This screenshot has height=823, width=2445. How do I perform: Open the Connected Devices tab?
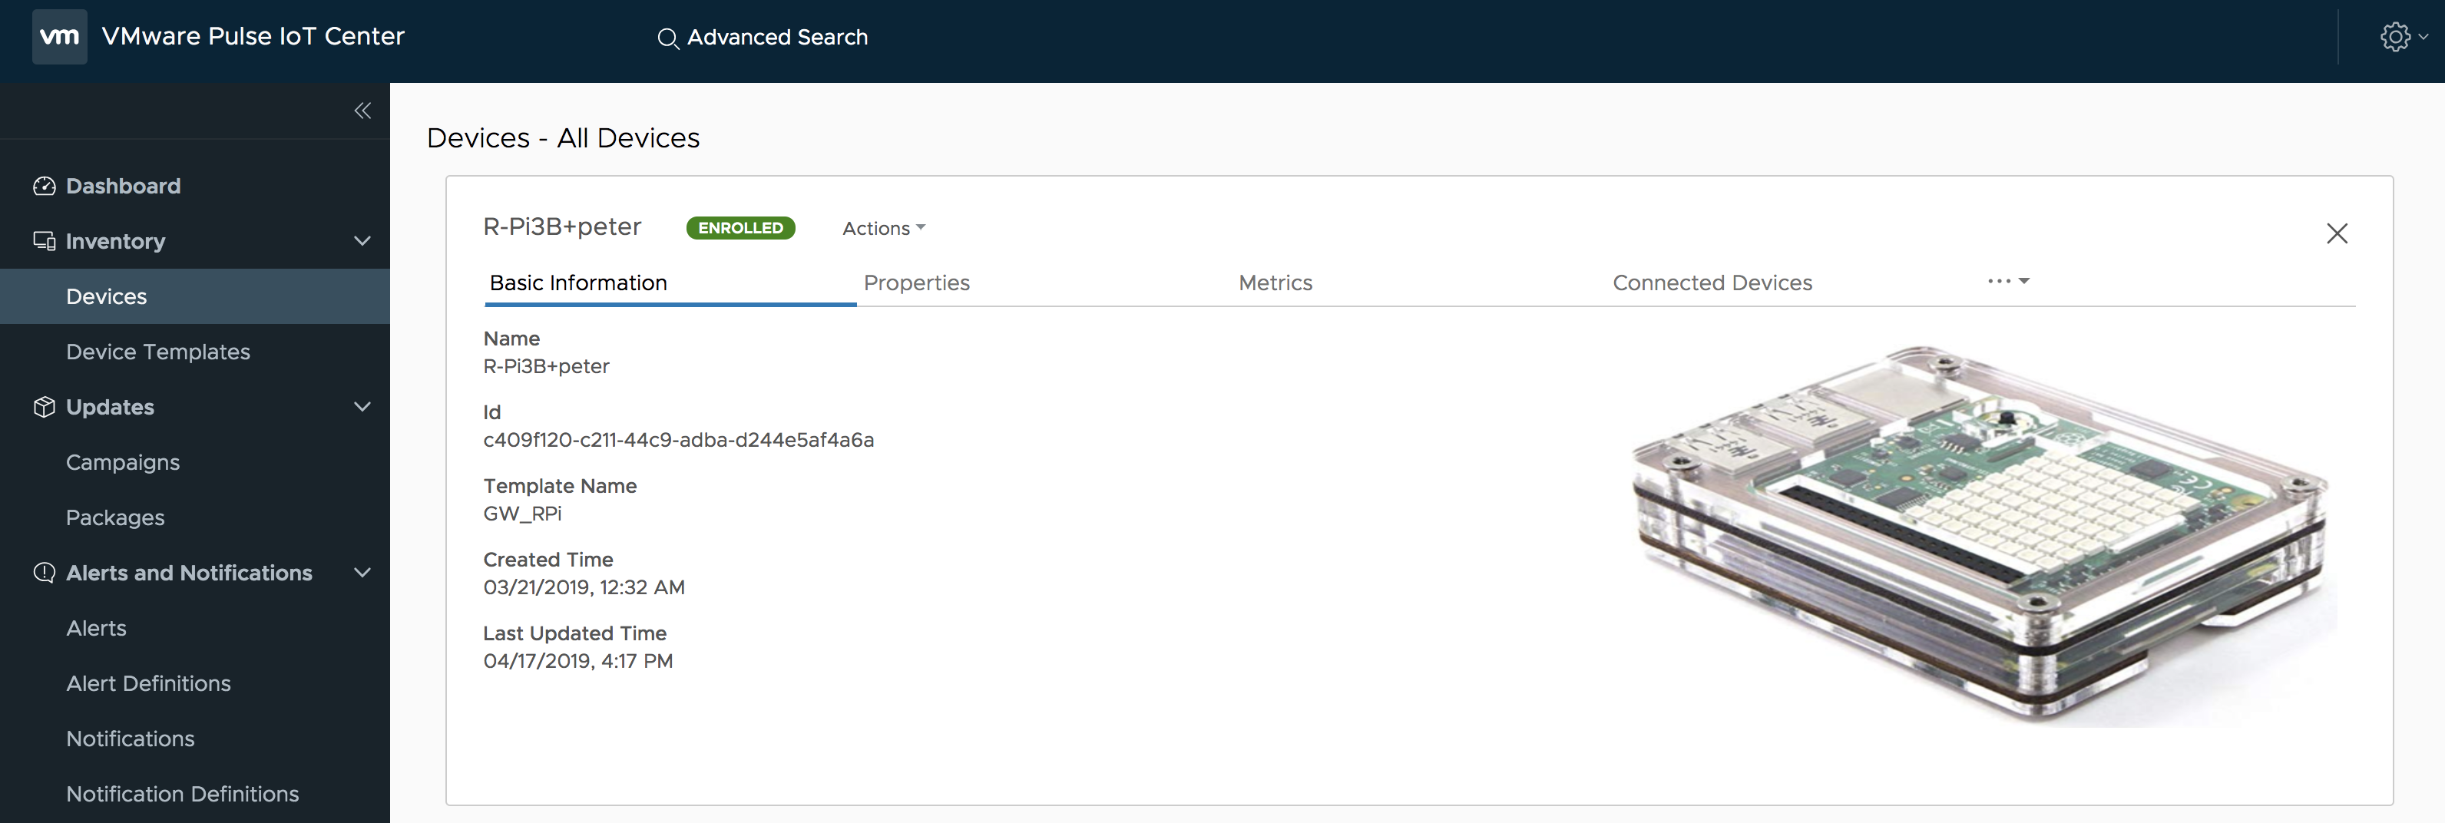1712,283
